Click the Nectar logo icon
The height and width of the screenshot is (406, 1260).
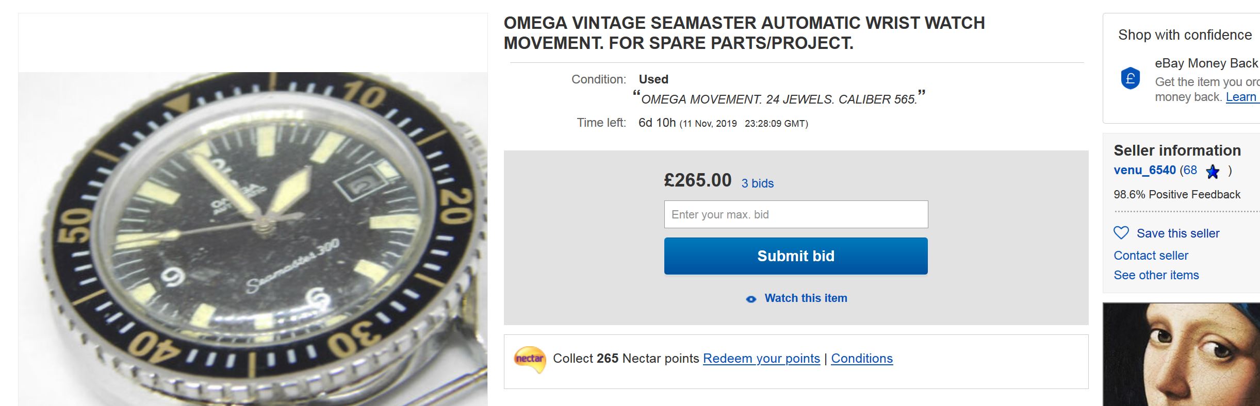(x=530, y=359)
